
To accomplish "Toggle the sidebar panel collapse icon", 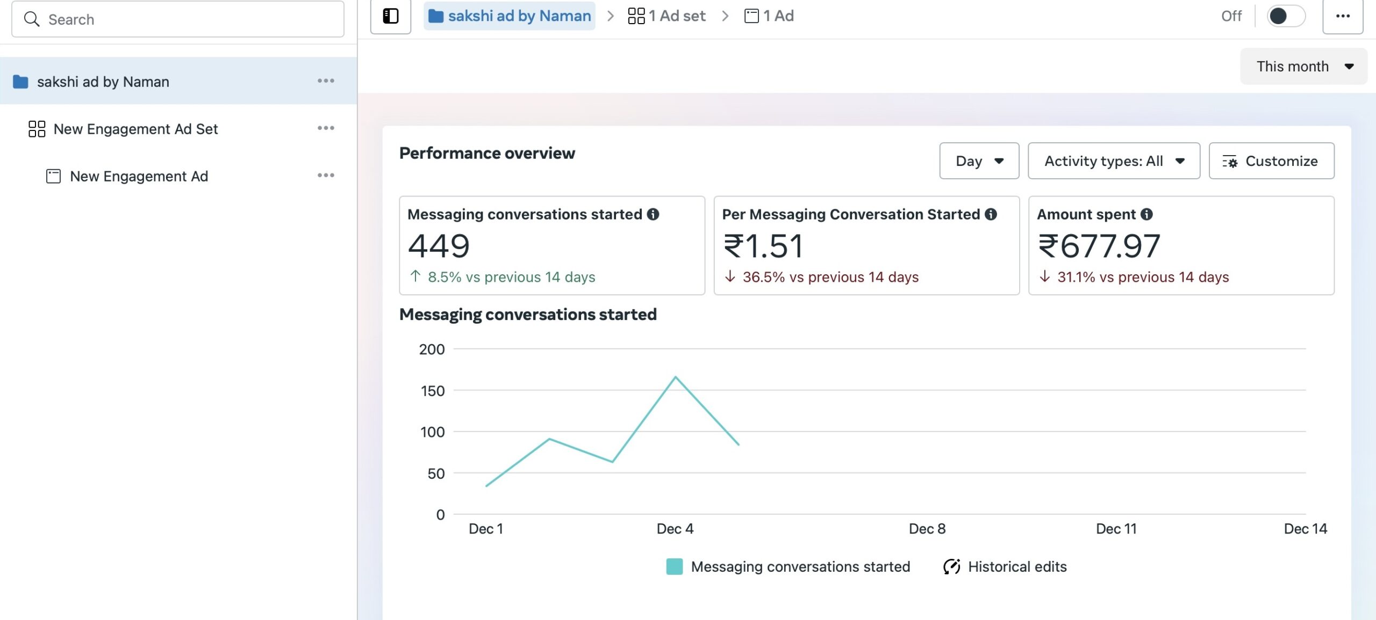I will 391,16.
